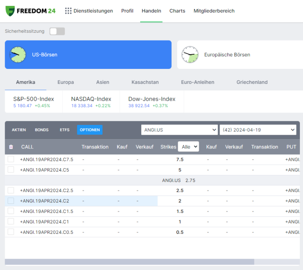Click the Freedom24 shield logo

[x=10, y=11]
